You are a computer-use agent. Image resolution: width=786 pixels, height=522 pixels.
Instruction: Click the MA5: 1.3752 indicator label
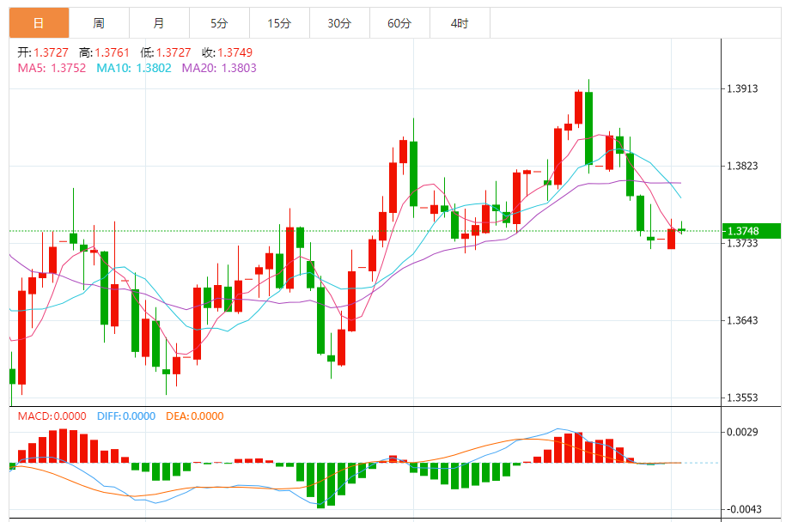(x=52, y=68)
